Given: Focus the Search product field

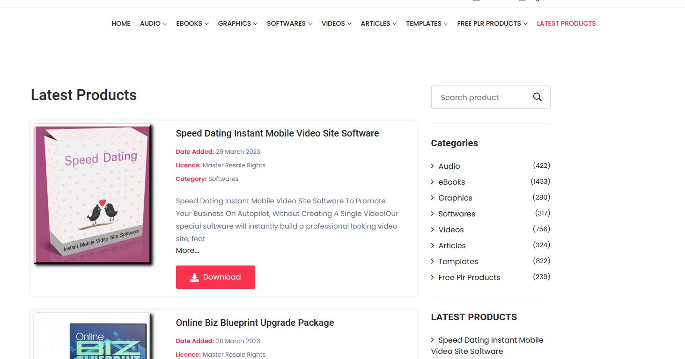Looking at the screenshot, I should 479,97.
